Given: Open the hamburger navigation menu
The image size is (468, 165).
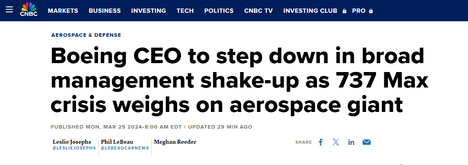Looking at the screenshot, I should tap(10, 10).
